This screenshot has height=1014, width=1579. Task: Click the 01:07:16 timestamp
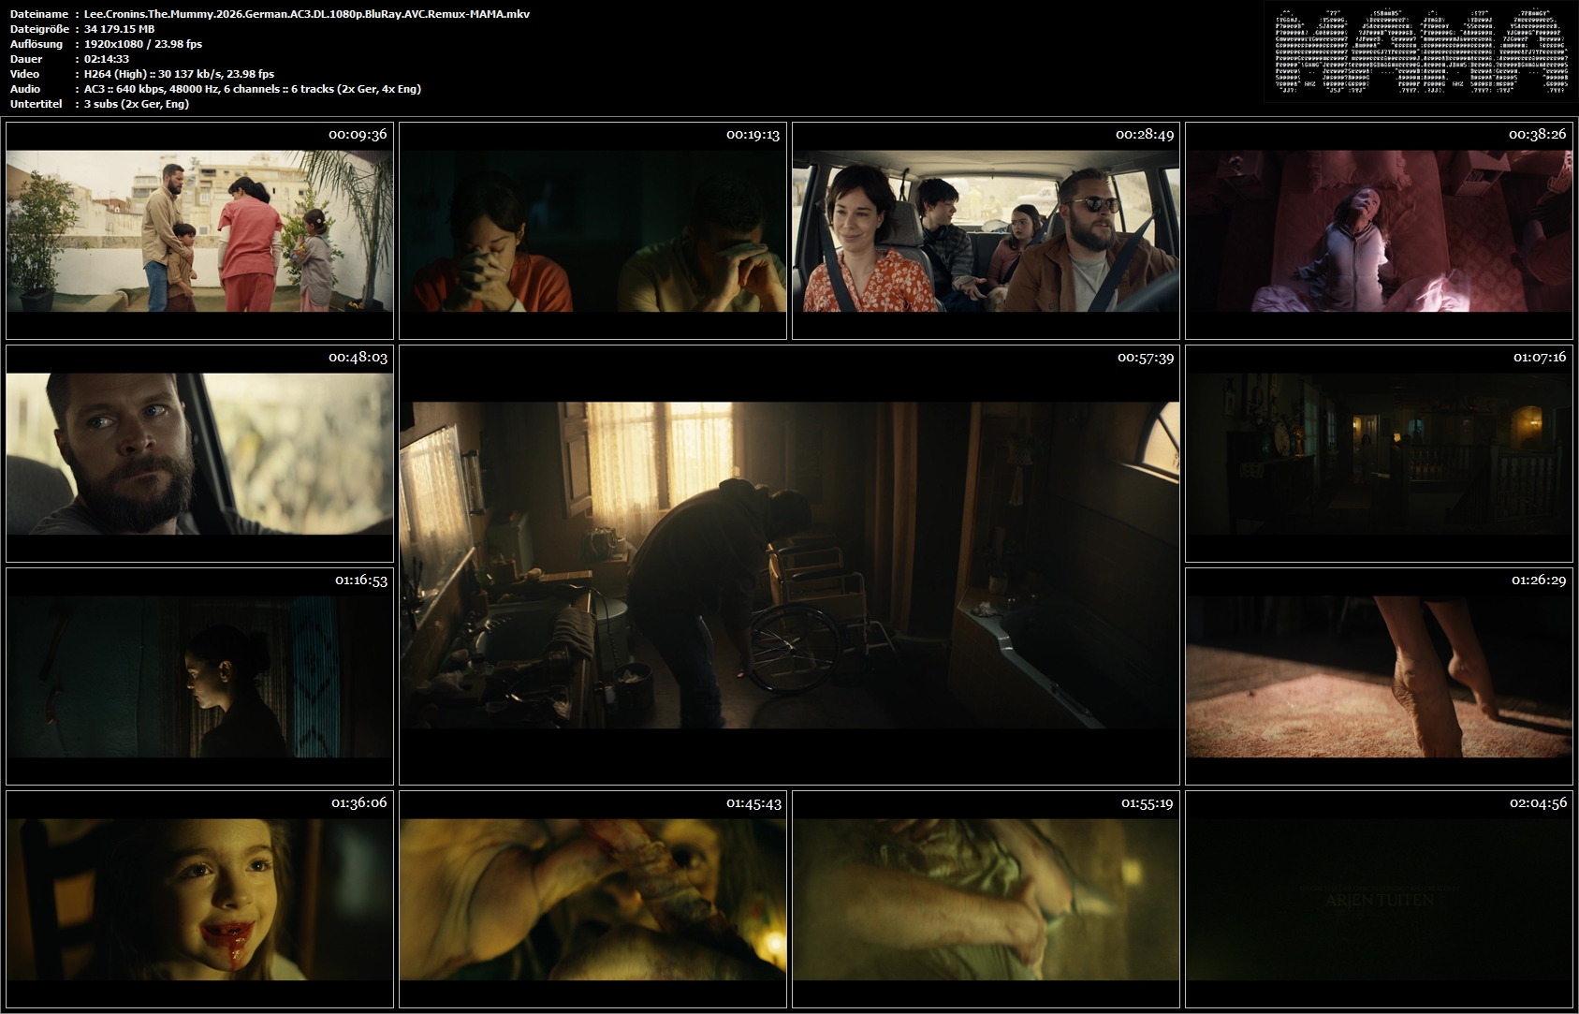click(x=1540, y=358)
